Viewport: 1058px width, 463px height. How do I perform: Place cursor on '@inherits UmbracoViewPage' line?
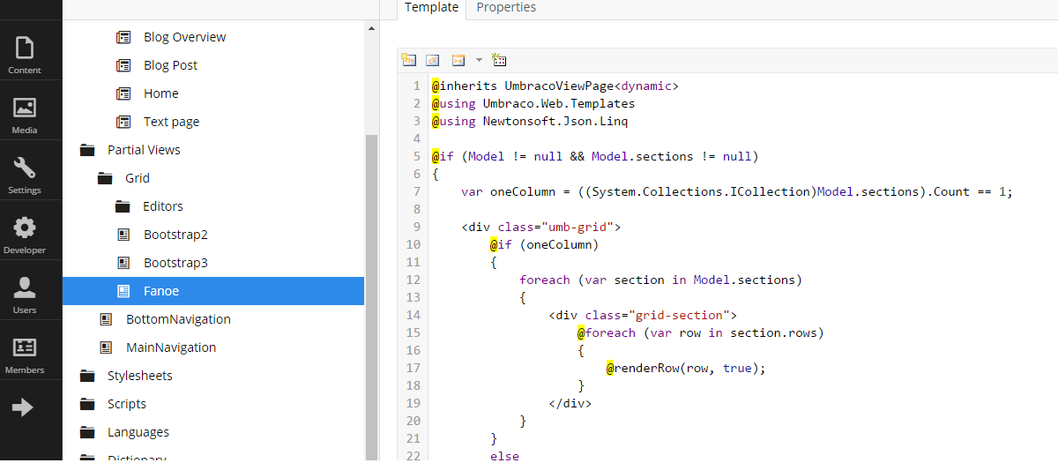tap(555, 86)
